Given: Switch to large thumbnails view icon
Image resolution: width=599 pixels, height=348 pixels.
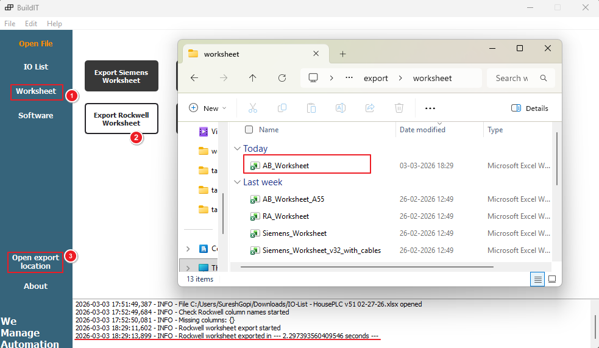Looking at the screenshot, I should tap(552, 279).
